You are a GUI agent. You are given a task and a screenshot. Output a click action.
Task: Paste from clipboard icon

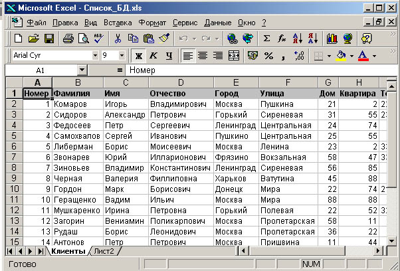[x=149, y=39]
